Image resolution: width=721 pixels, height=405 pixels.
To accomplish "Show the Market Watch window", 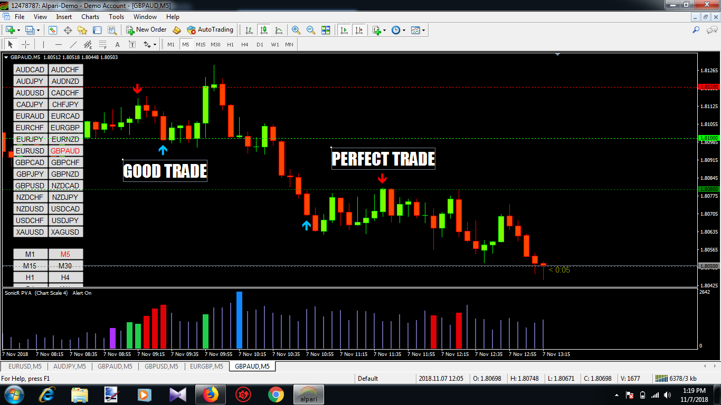I will click(53, 30).
